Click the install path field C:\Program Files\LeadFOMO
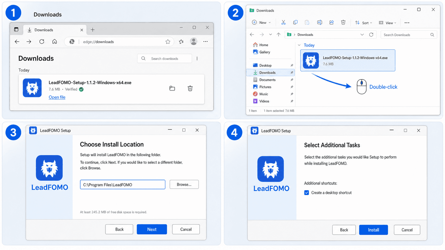The width and height of the screenshot is (445, 250). pyautogui.click(x=123, y=185)
